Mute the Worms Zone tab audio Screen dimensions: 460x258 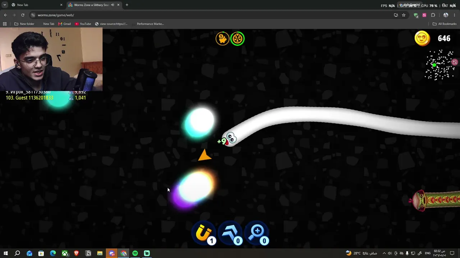pyautogui.click(x=112, y=5)
